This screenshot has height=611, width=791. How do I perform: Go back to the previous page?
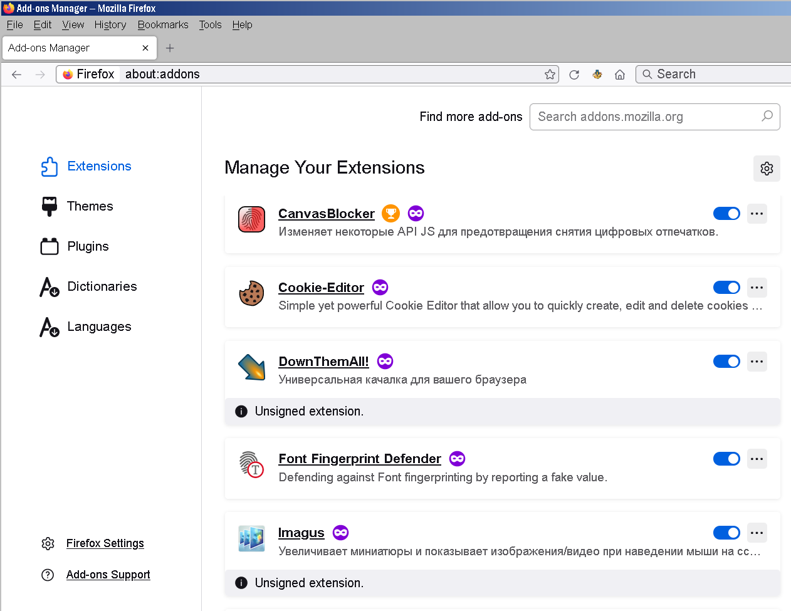pos(16,75)
